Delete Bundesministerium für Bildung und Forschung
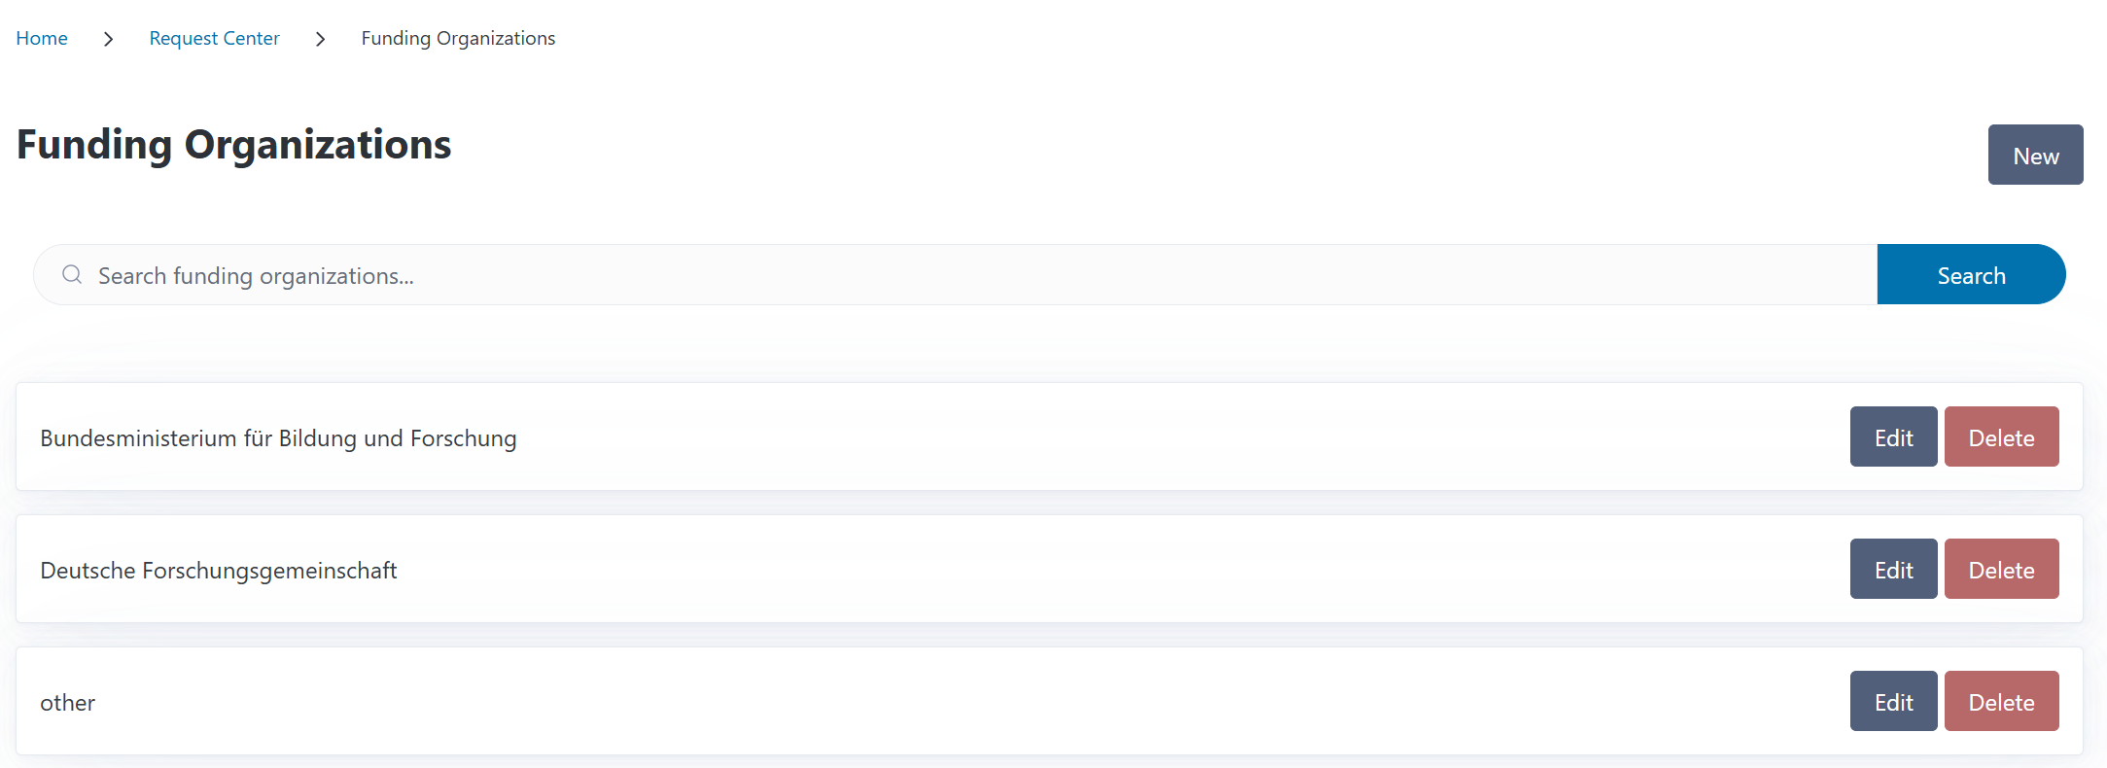 (x=2001, y=437)
